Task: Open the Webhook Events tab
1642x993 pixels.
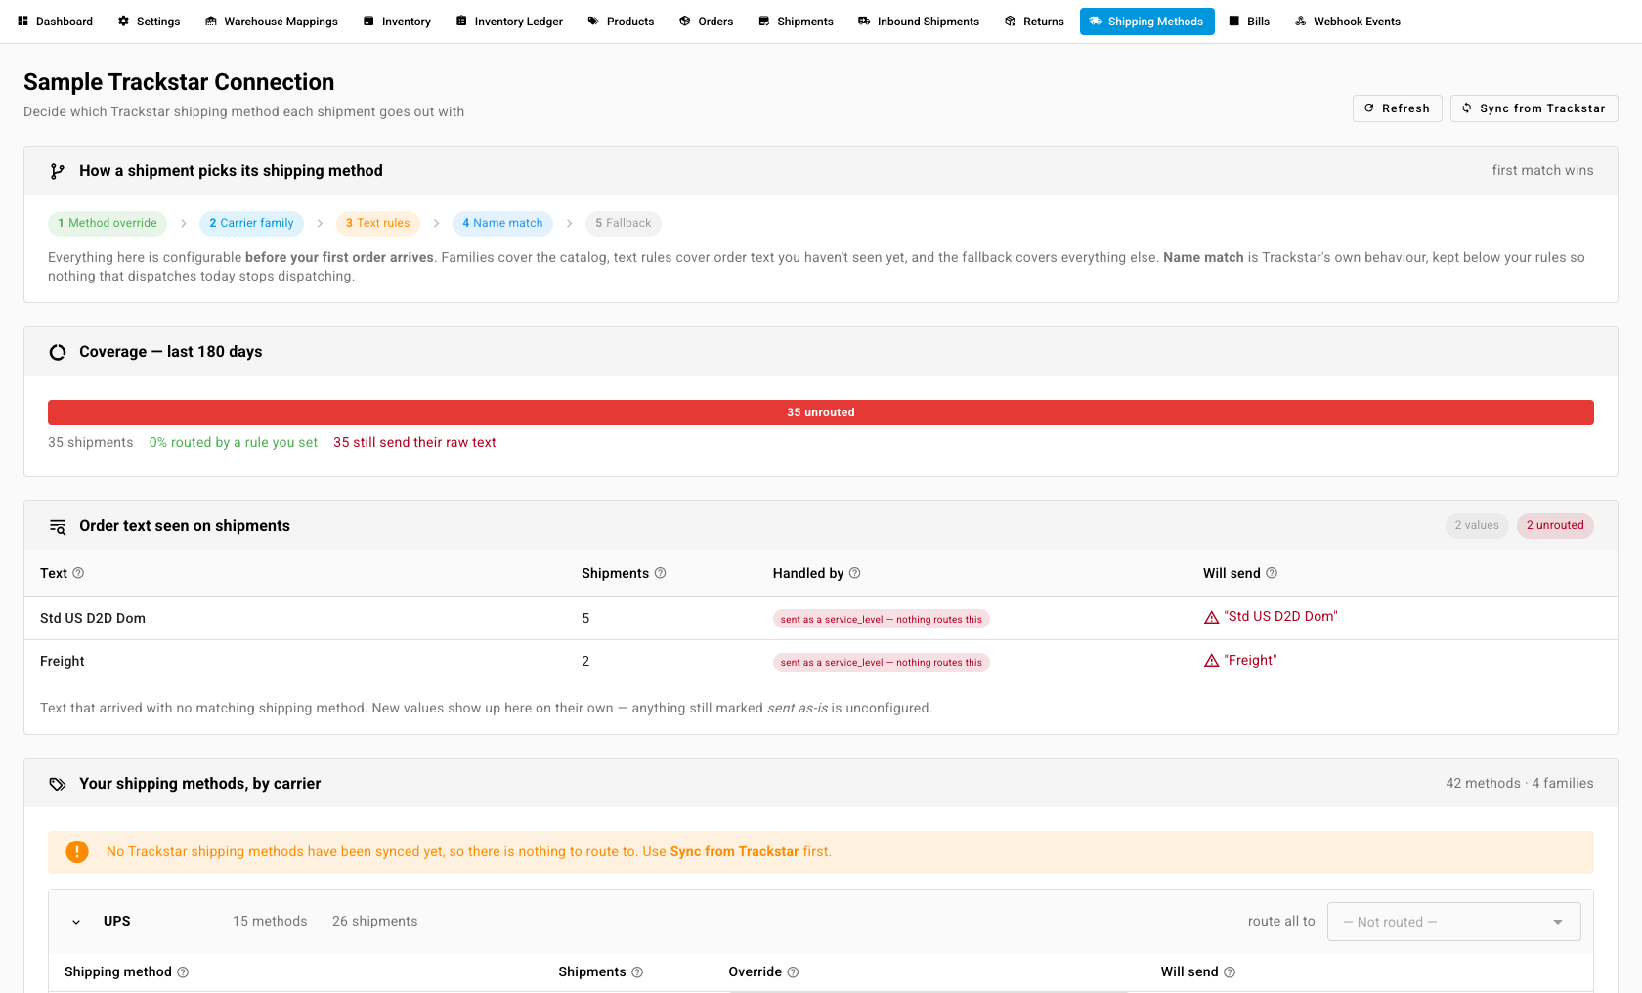Action: (1348, 22)
